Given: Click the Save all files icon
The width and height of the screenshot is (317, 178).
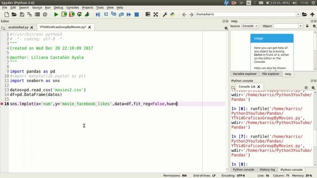Looking at the screenshot, I should tap(30, 14).
